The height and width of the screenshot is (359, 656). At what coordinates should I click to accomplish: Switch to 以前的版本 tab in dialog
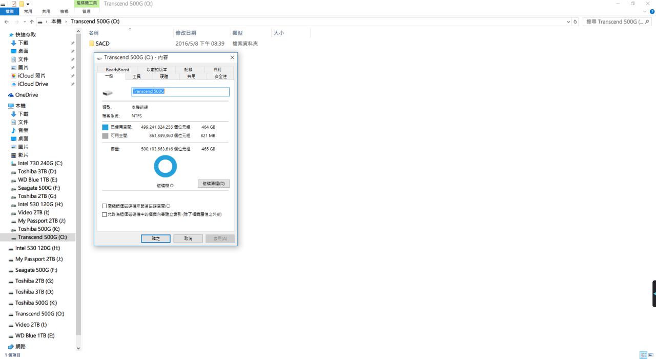point(156,69)
